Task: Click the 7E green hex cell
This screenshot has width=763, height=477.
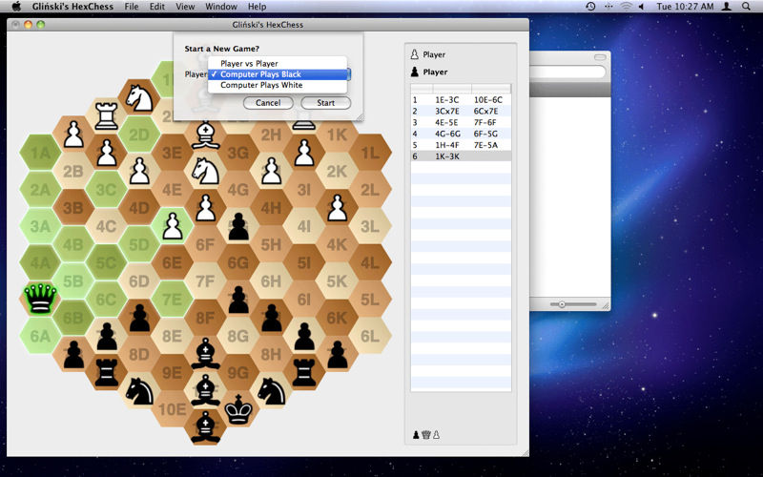Action: tap(173, 300)
